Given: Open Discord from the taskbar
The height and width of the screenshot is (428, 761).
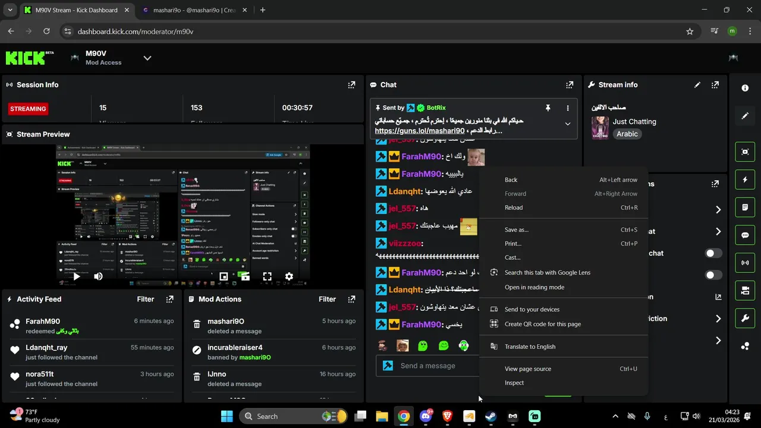Looking at the screenshot, I should (x=426, y=416).
